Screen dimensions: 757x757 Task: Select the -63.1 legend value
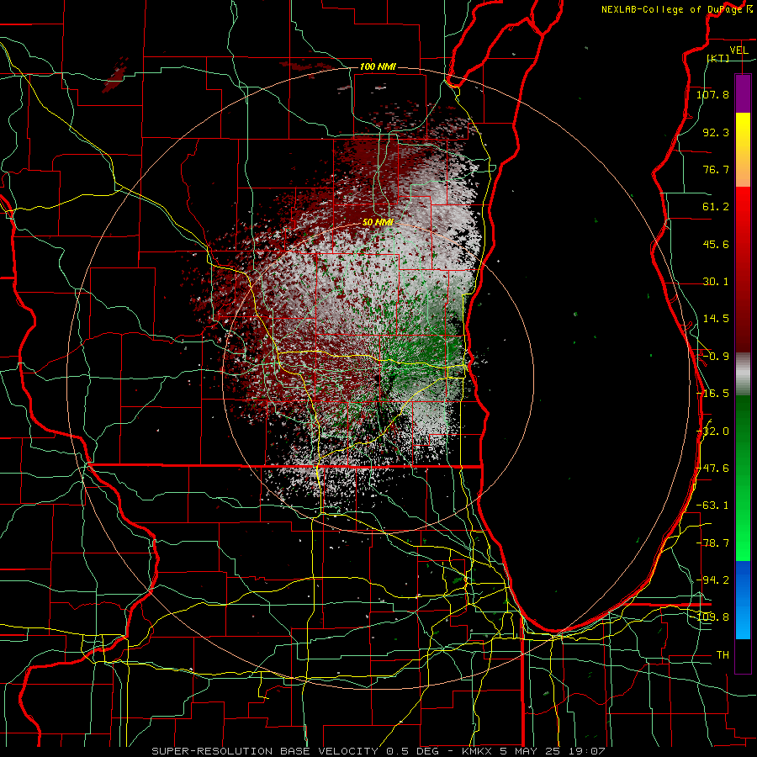click(x=713, y=506)
